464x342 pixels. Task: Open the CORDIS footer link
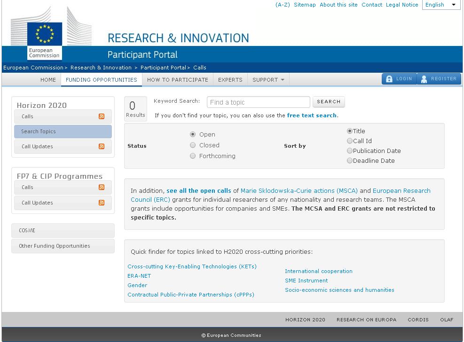[418, 319]
